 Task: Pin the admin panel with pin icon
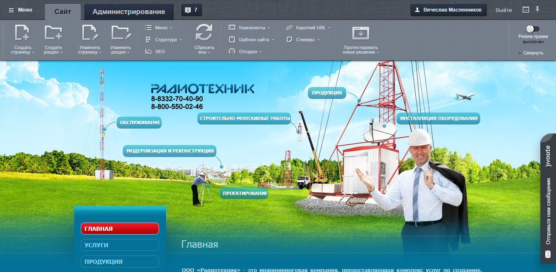tap(537, 9)
